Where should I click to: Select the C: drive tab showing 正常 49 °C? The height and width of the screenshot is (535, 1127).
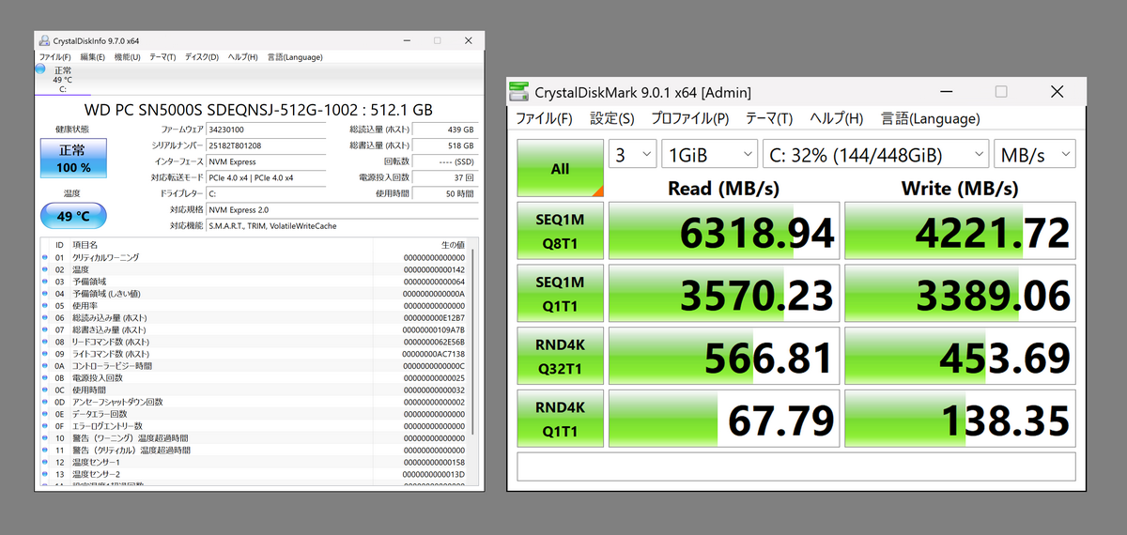pyautogui.click(x=62, y=80)
